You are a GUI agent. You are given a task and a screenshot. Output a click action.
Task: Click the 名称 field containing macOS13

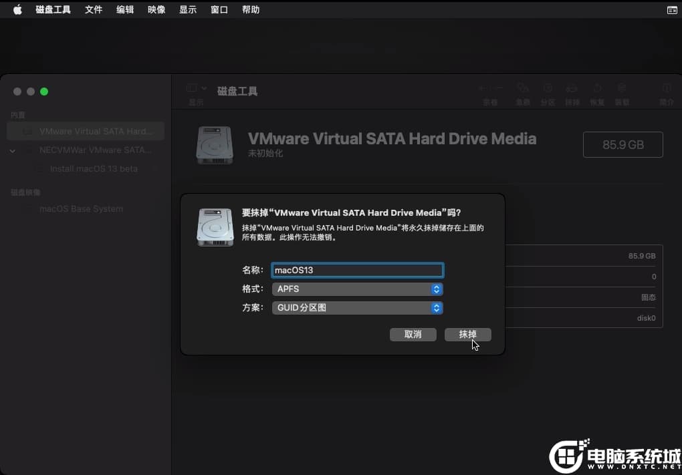[357, 271]
